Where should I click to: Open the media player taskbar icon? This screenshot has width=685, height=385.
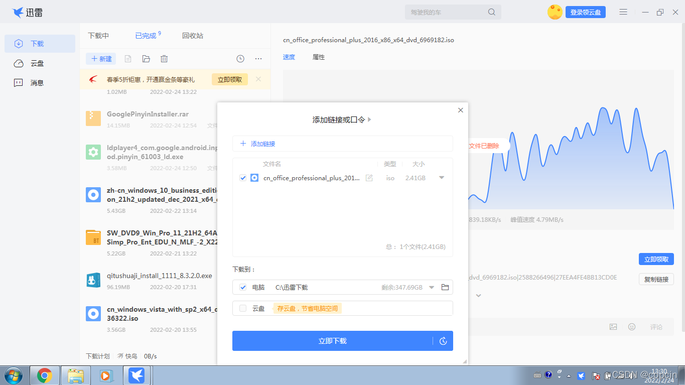[106, 375]
